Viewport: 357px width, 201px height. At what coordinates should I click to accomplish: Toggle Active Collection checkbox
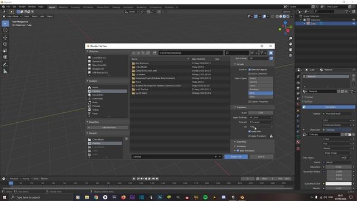(x=249, y=74)
